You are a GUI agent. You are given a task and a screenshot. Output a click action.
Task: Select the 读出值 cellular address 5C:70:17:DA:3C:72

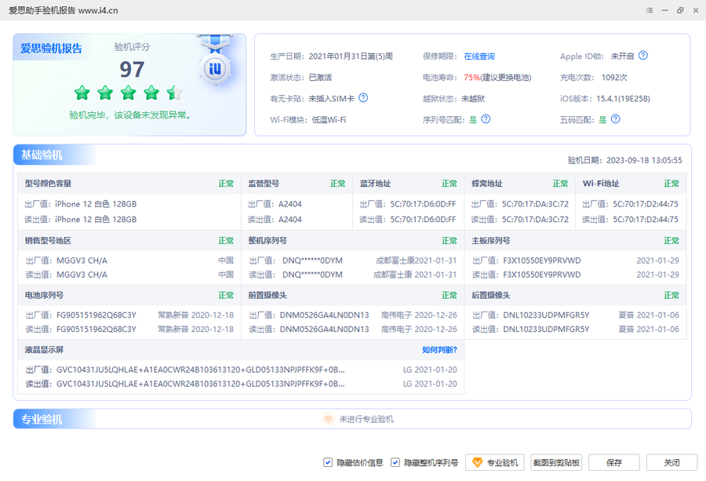click(x=535, y=220)
